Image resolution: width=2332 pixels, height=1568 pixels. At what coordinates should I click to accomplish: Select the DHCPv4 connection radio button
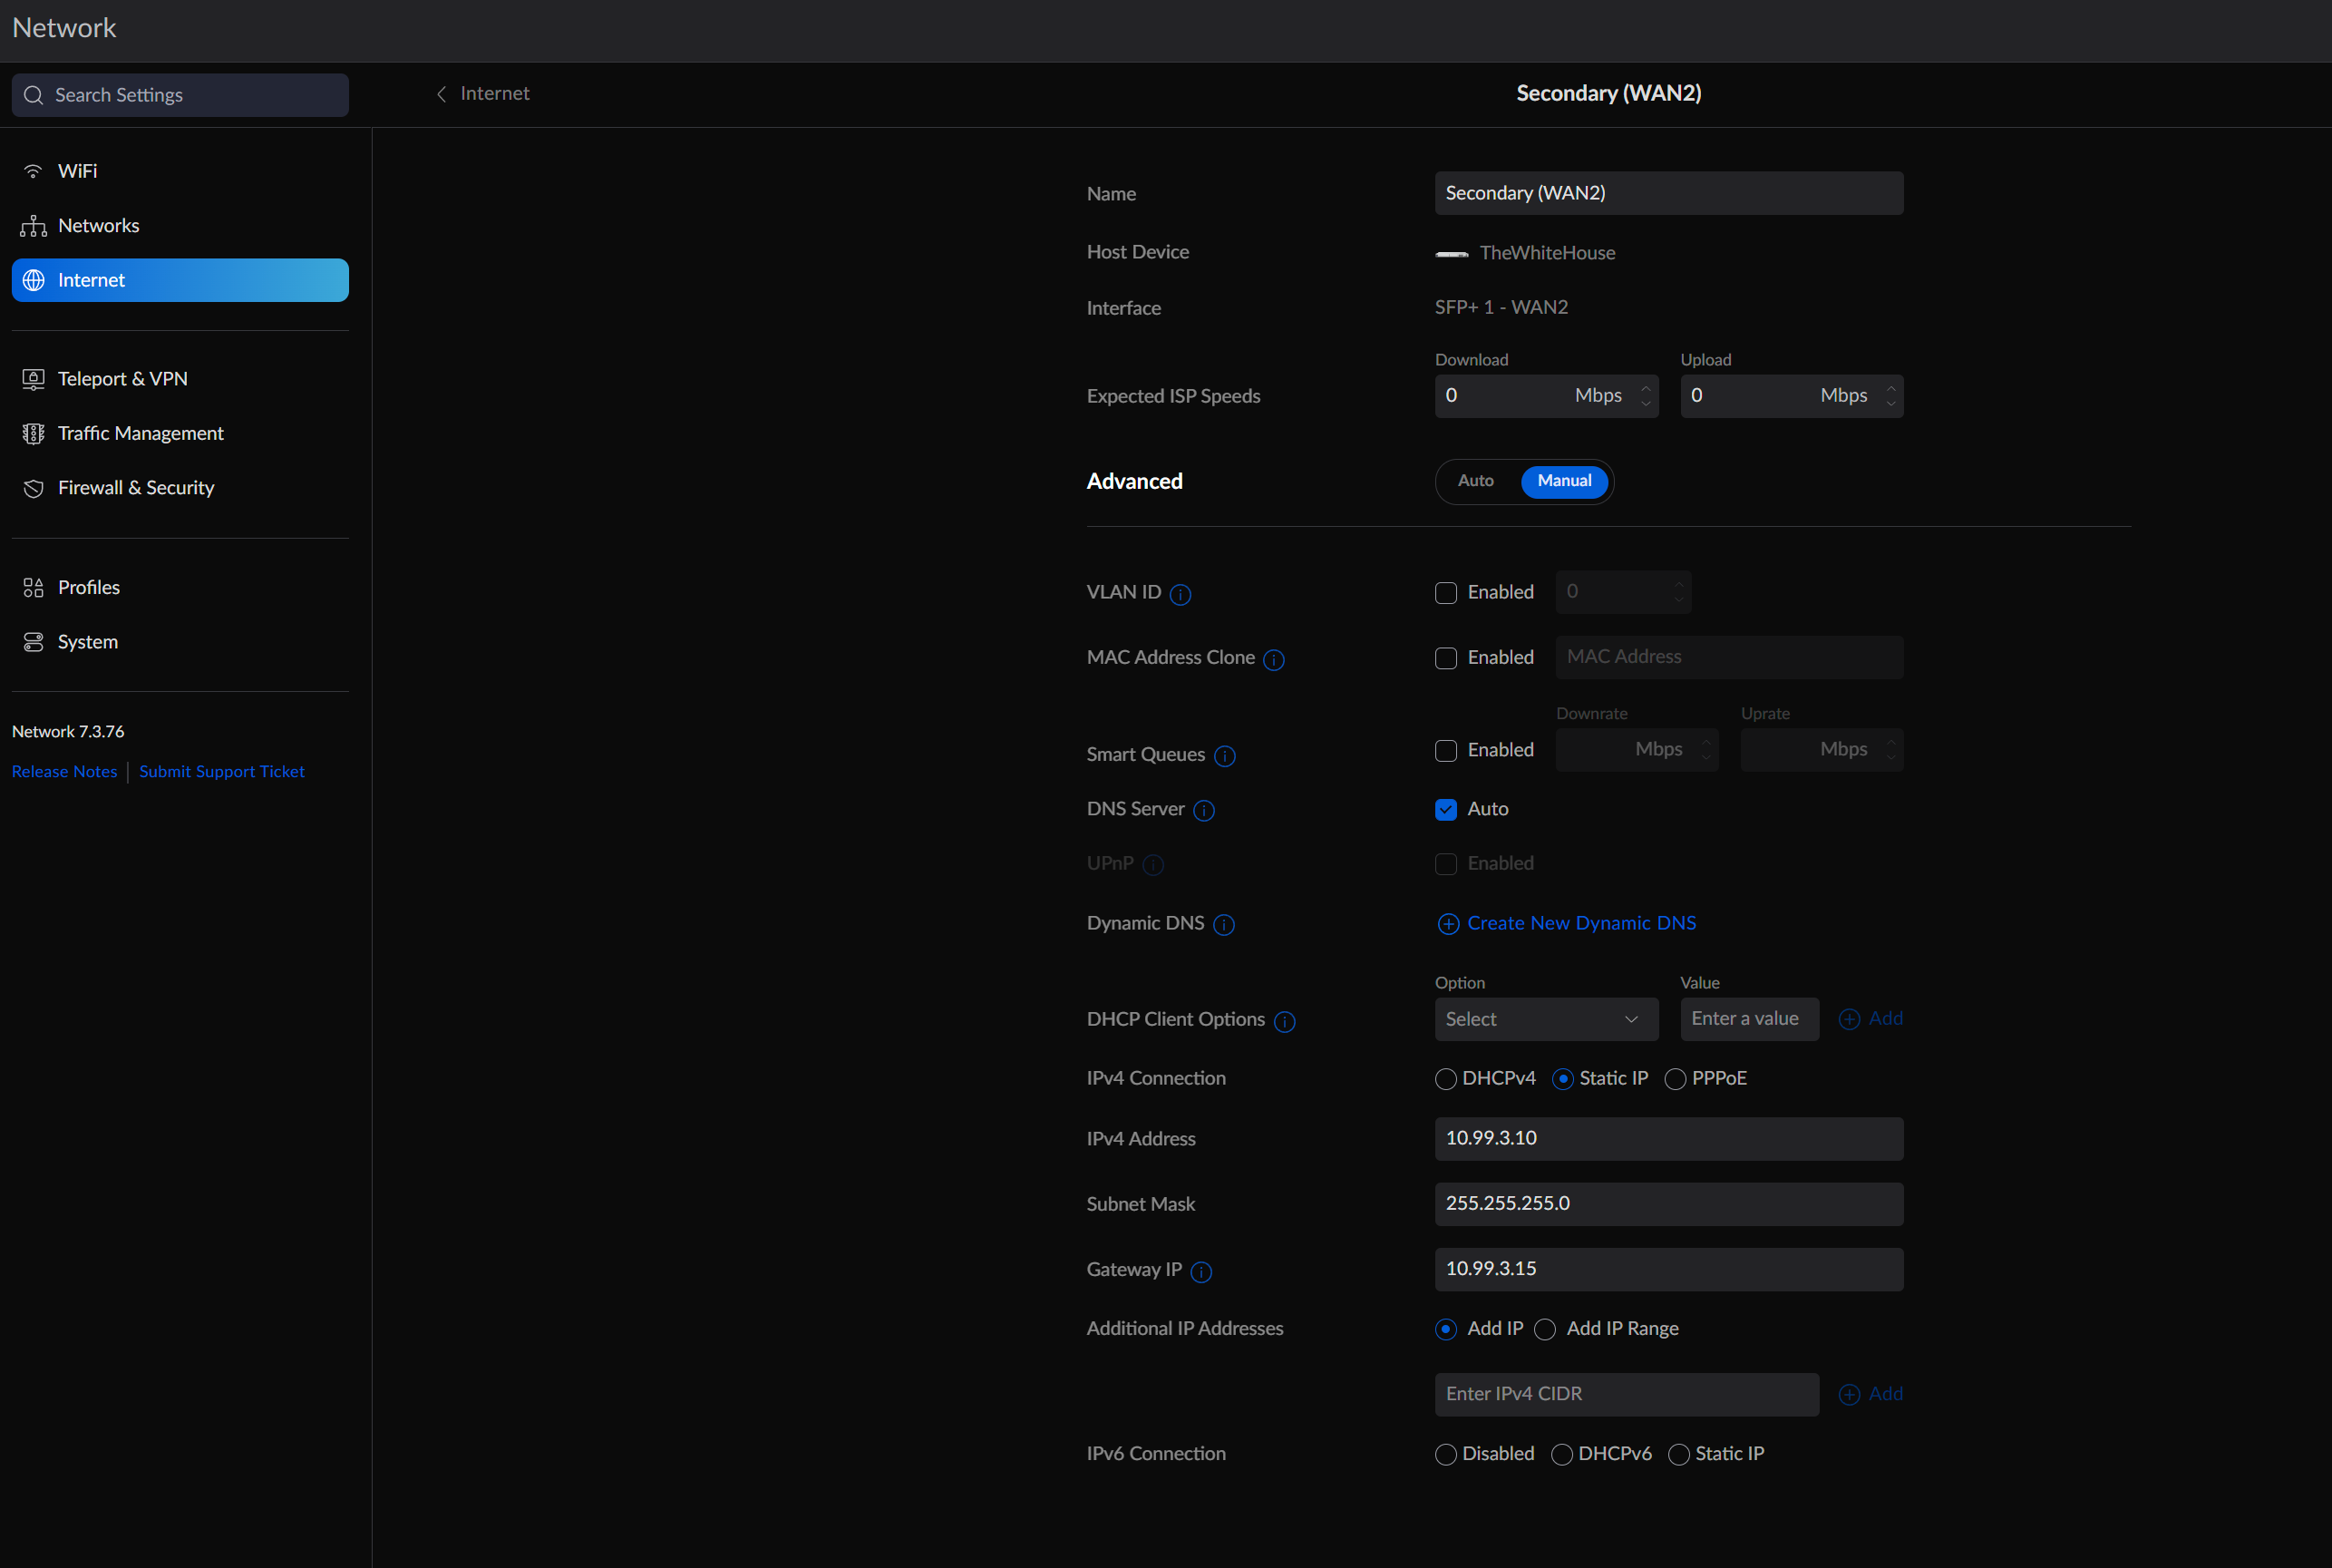(x=1445, y=1079)
